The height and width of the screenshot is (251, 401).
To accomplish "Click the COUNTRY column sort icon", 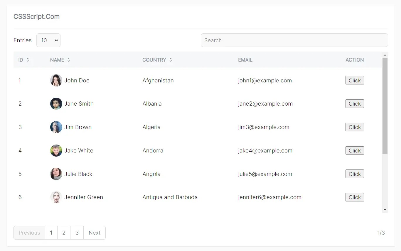I will coord(171,60).
